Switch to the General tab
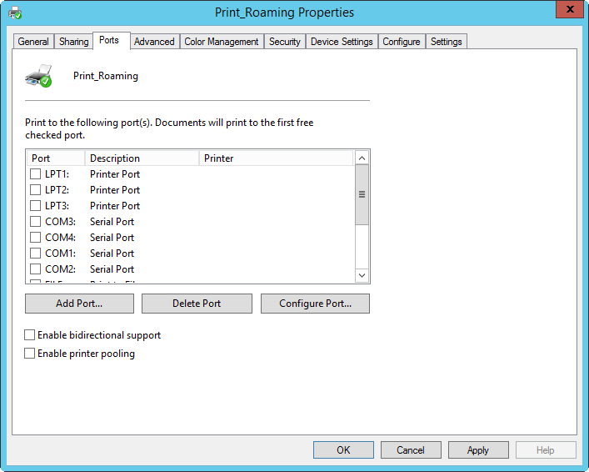The height and width of the screenshot is (472, 589). tap(33, 42)
